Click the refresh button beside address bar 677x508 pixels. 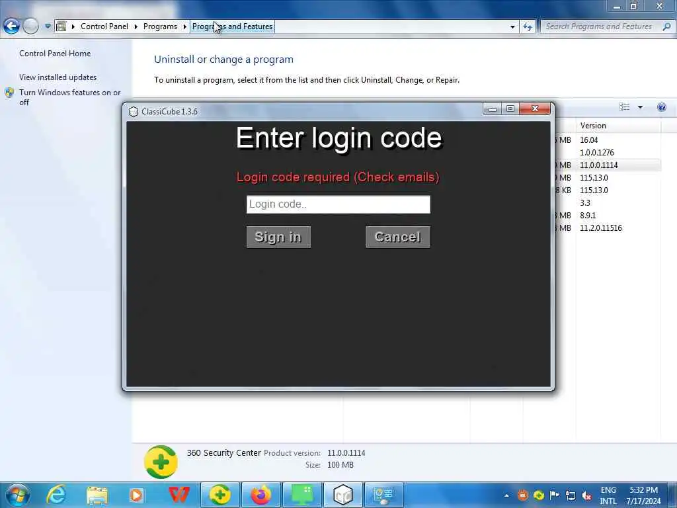click(528, 26)
